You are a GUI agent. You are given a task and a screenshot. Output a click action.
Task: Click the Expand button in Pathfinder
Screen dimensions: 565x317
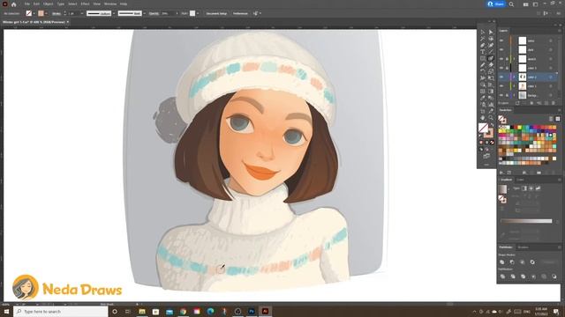tap(549, 262)
